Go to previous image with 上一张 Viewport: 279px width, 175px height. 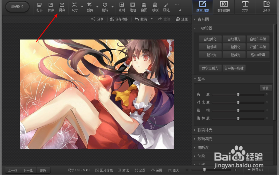(13, 170)
